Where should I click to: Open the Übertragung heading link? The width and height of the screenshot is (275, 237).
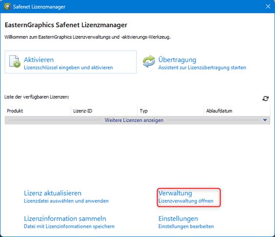click(x=177, y=60)
